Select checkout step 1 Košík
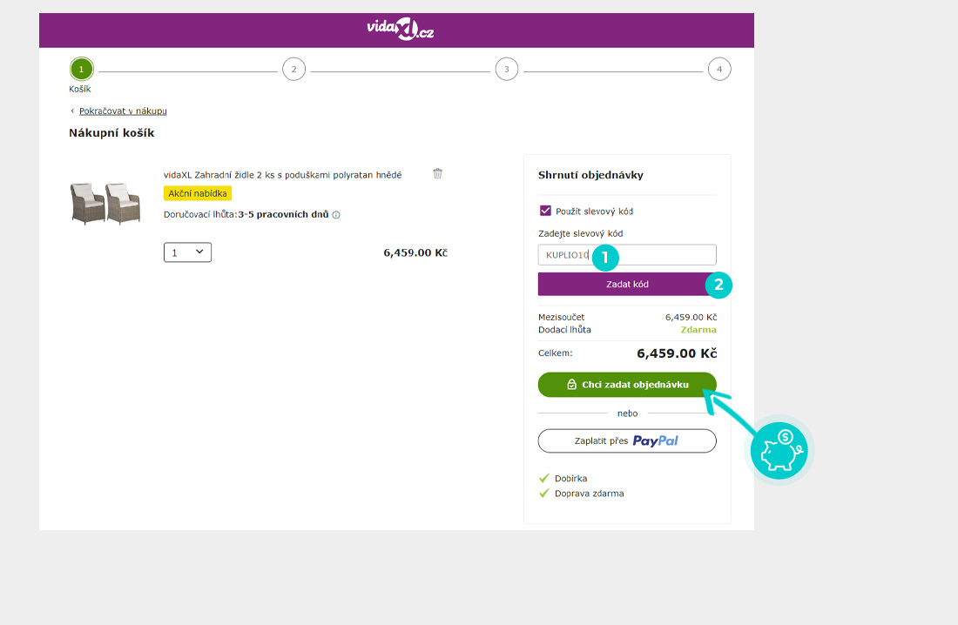The height and width of the screenshot is (625, 958). (x=81, y=69)
